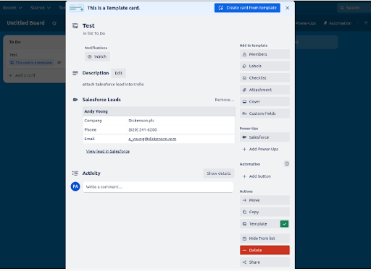Viewport: 371px width, 271px height.
Task: Add a Checklist to the card
Action: 264,78
